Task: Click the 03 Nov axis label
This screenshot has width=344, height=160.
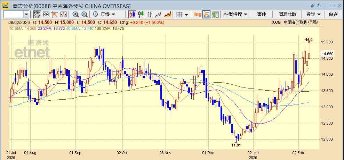Action: coord(166,153)
